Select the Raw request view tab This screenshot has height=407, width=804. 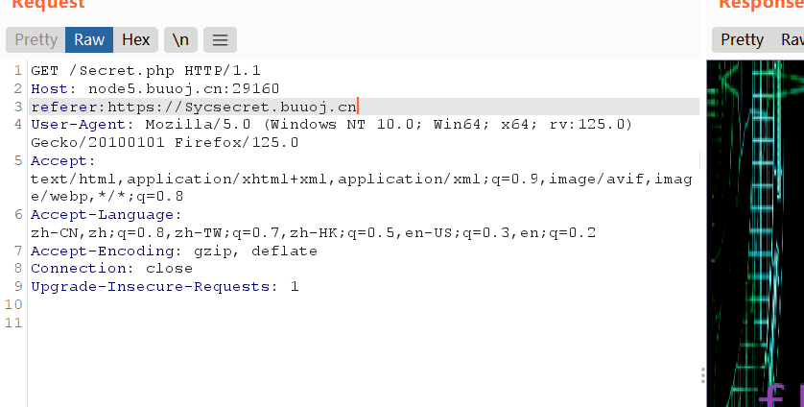pos(89,40)
